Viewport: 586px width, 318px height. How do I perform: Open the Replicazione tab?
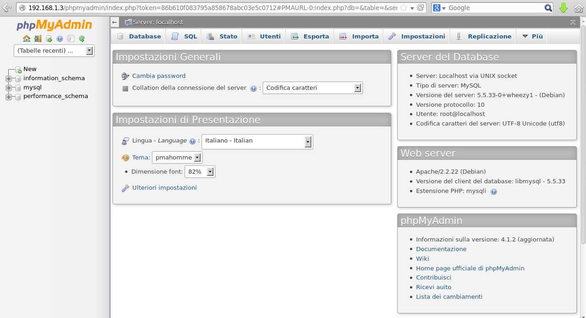tap(483, 36)
